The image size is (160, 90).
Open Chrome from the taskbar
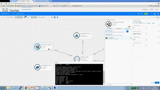(26, 88)
